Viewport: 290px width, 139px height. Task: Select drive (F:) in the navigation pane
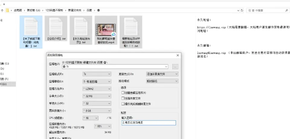[4, 79]
